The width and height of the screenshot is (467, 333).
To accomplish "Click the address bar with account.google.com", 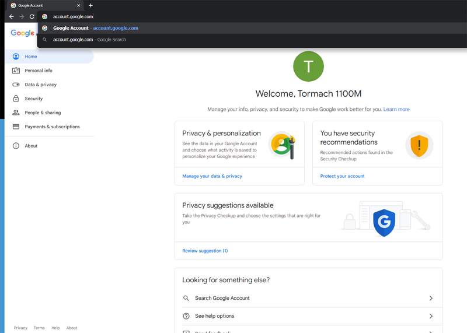I will click(252, 17).
